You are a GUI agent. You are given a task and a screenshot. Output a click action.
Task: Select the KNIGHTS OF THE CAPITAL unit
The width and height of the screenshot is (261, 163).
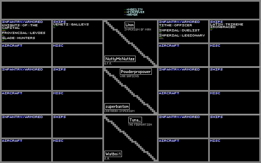[x=20, y=26]
